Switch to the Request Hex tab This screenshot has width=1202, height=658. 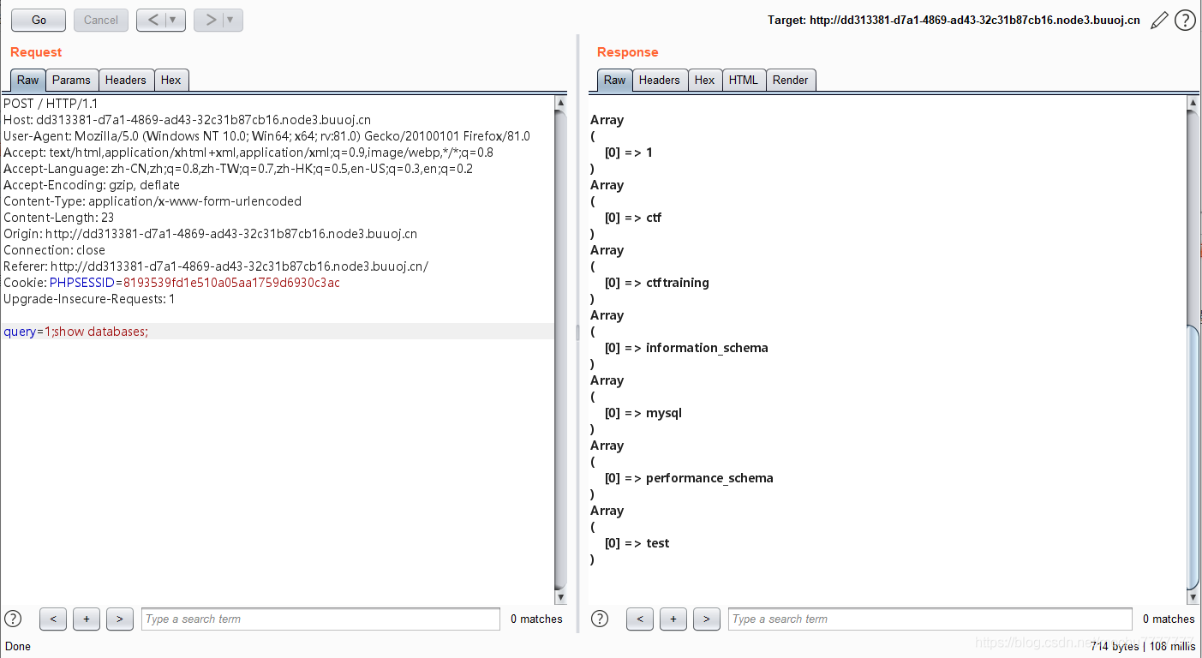(171, 80)
